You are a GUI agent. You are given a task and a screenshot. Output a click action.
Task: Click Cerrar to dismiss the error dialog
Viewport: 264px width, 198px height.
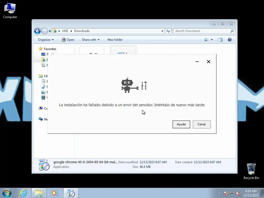click(202, 124)
